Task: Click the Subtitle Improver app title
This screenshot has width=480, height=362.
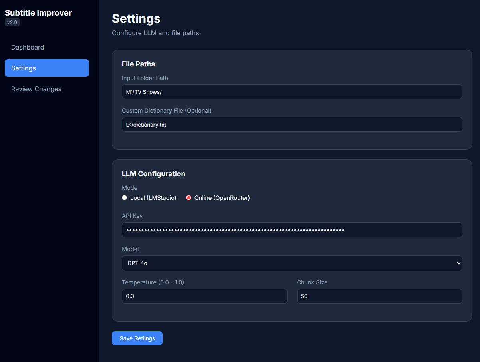Action: point(38,13)
